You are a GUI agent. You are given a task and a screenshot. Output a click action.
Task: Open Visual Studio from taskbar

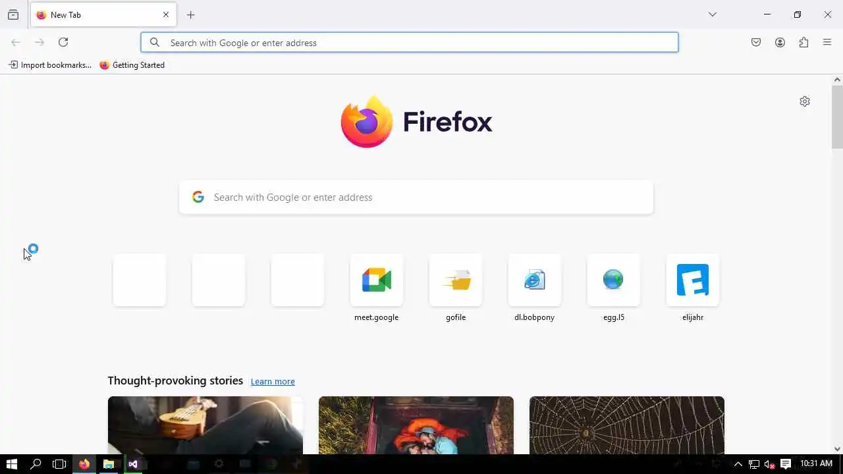[x=133, y=464]
